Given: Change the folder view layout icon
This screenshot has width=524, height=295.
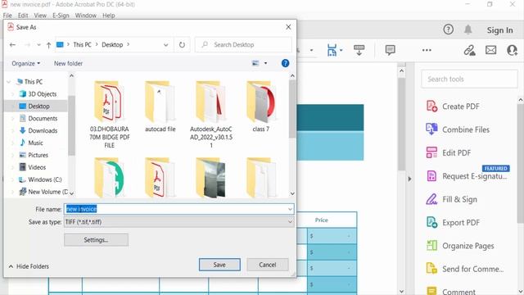Looking at the screenshot, I should (255, 63).
